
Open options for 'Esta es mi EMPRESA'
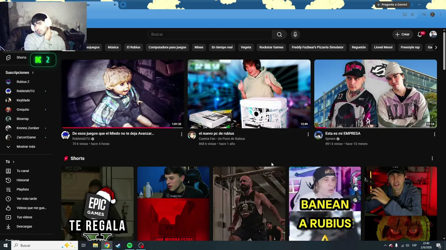point(435,134)
